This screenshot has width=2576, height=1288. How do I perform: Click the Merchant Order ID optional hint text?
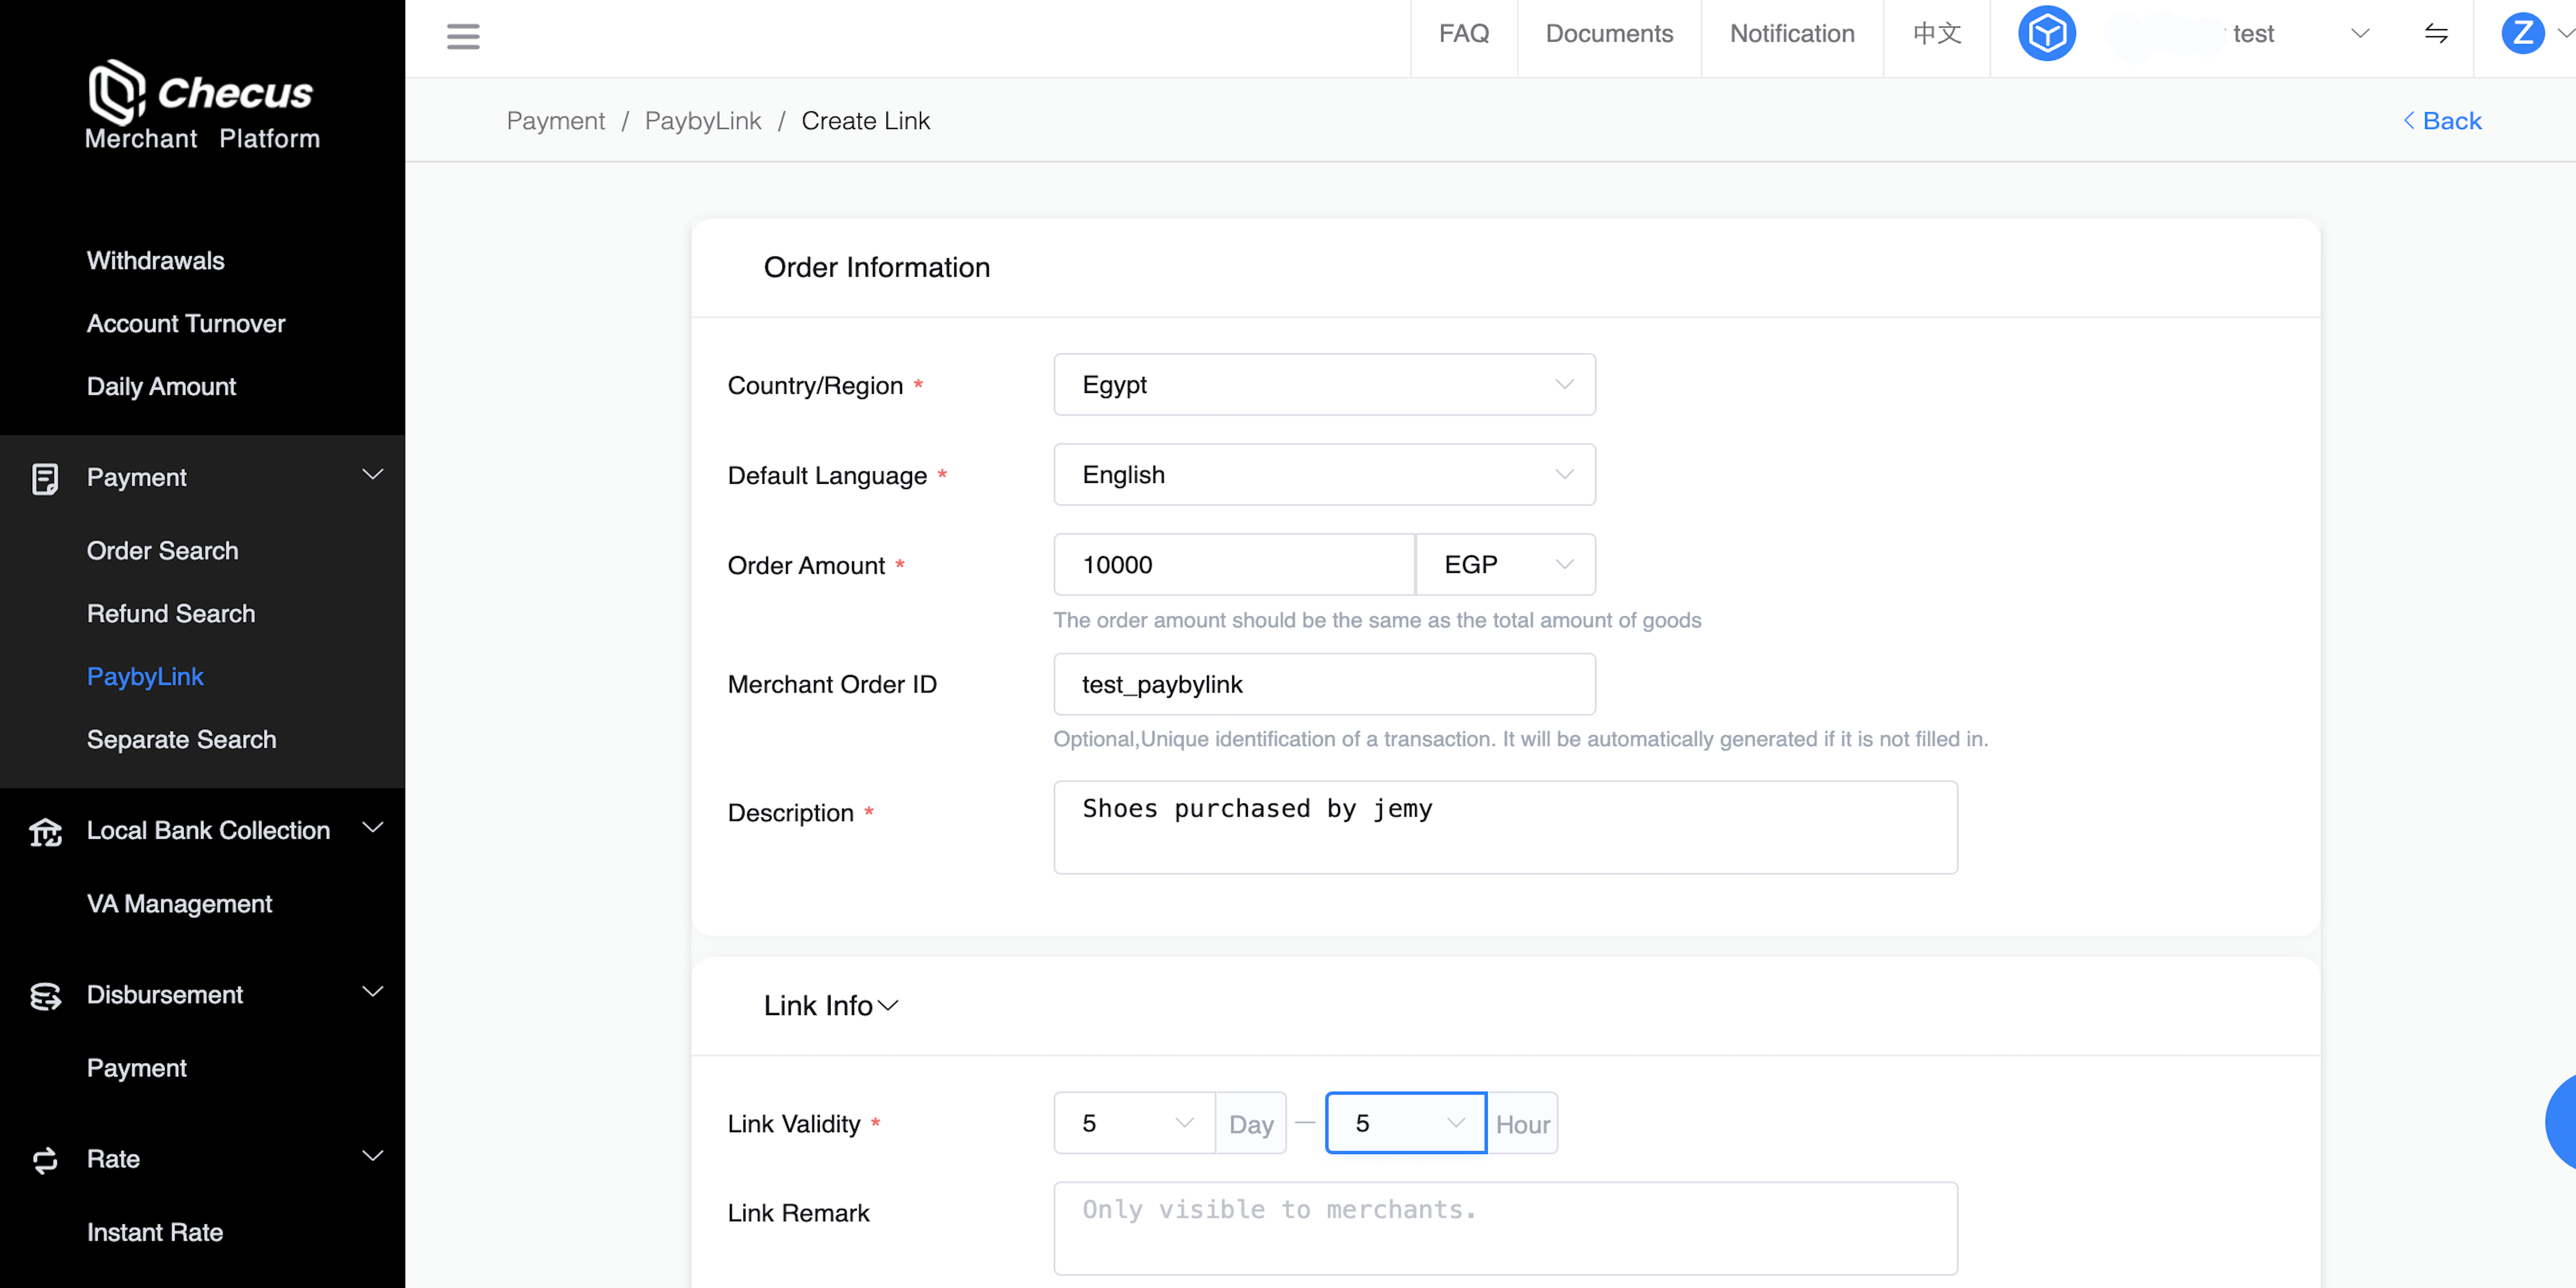[x=1520, y=739]
